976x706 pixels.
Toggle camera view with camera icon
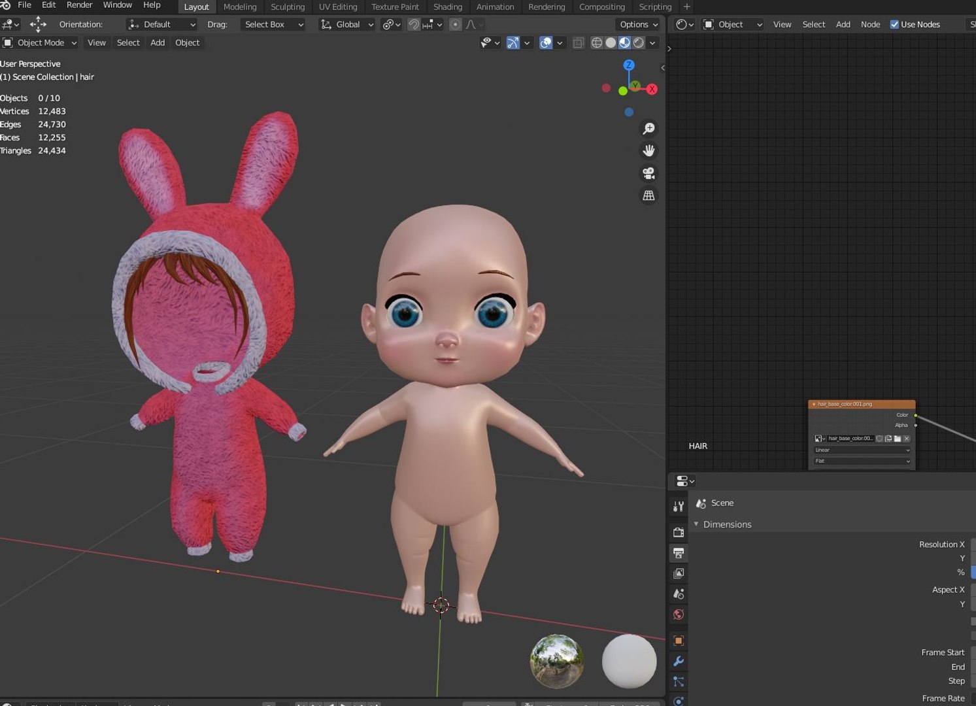point(648,173)
